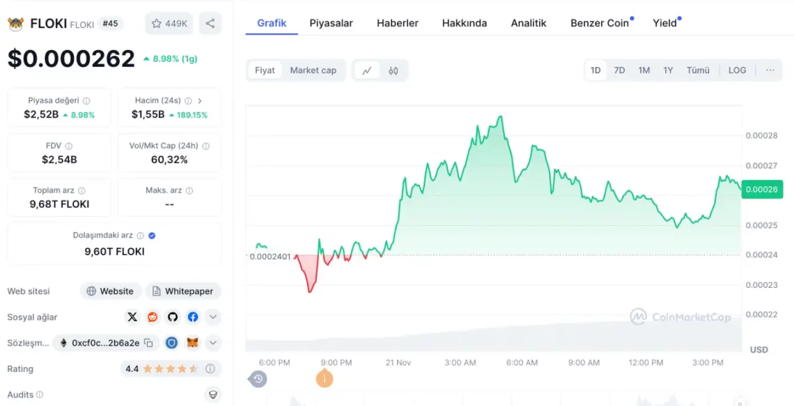Open the audits provider icon
Viewport: 794px width, 406px height.
point(212,394)
